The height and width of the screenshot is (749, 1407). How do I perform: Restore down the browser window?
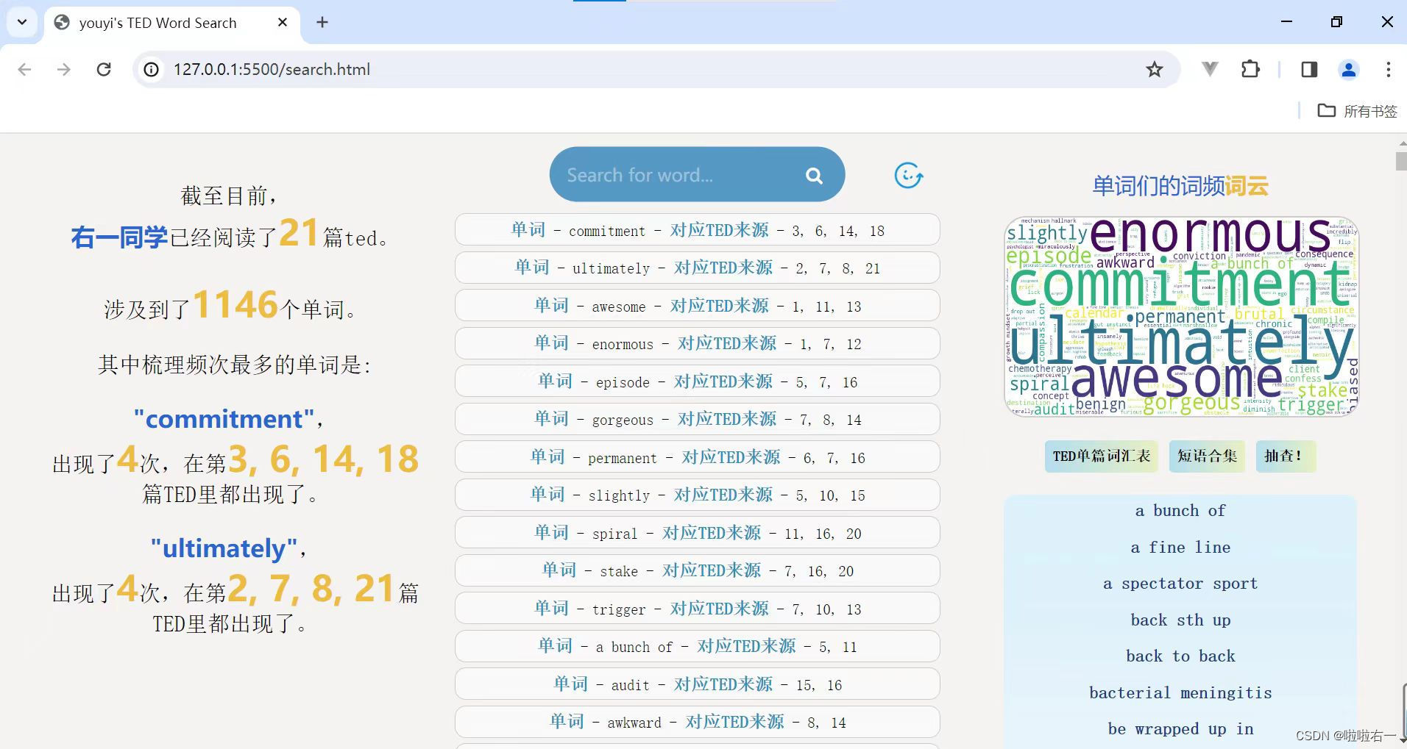tap(1336, 22)
